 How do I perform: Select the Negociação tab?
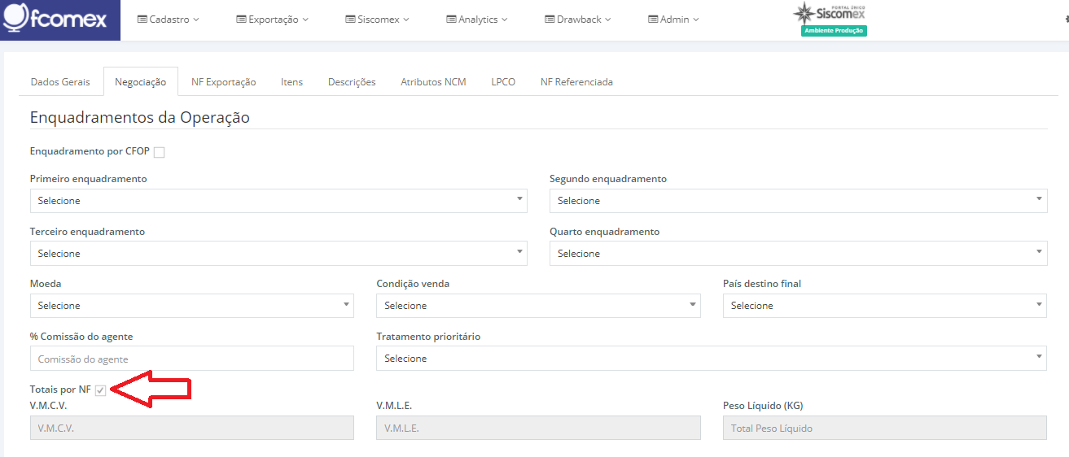click(140, 82)
